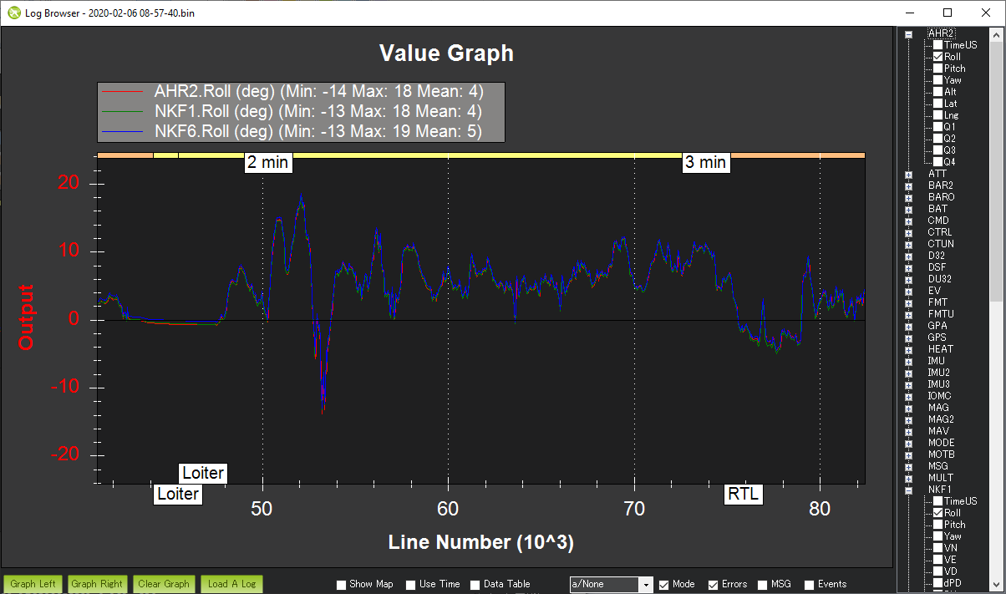Collapse the AHR2 tree node
Viewport: 1006px width, 594px height.
(x=908, y=33)
